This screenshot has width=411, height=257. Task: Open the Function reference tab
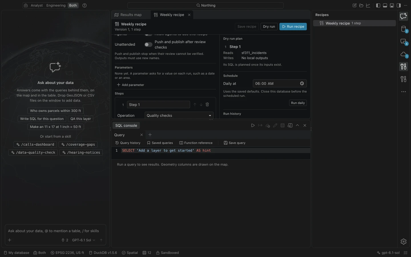coord(196,143)
